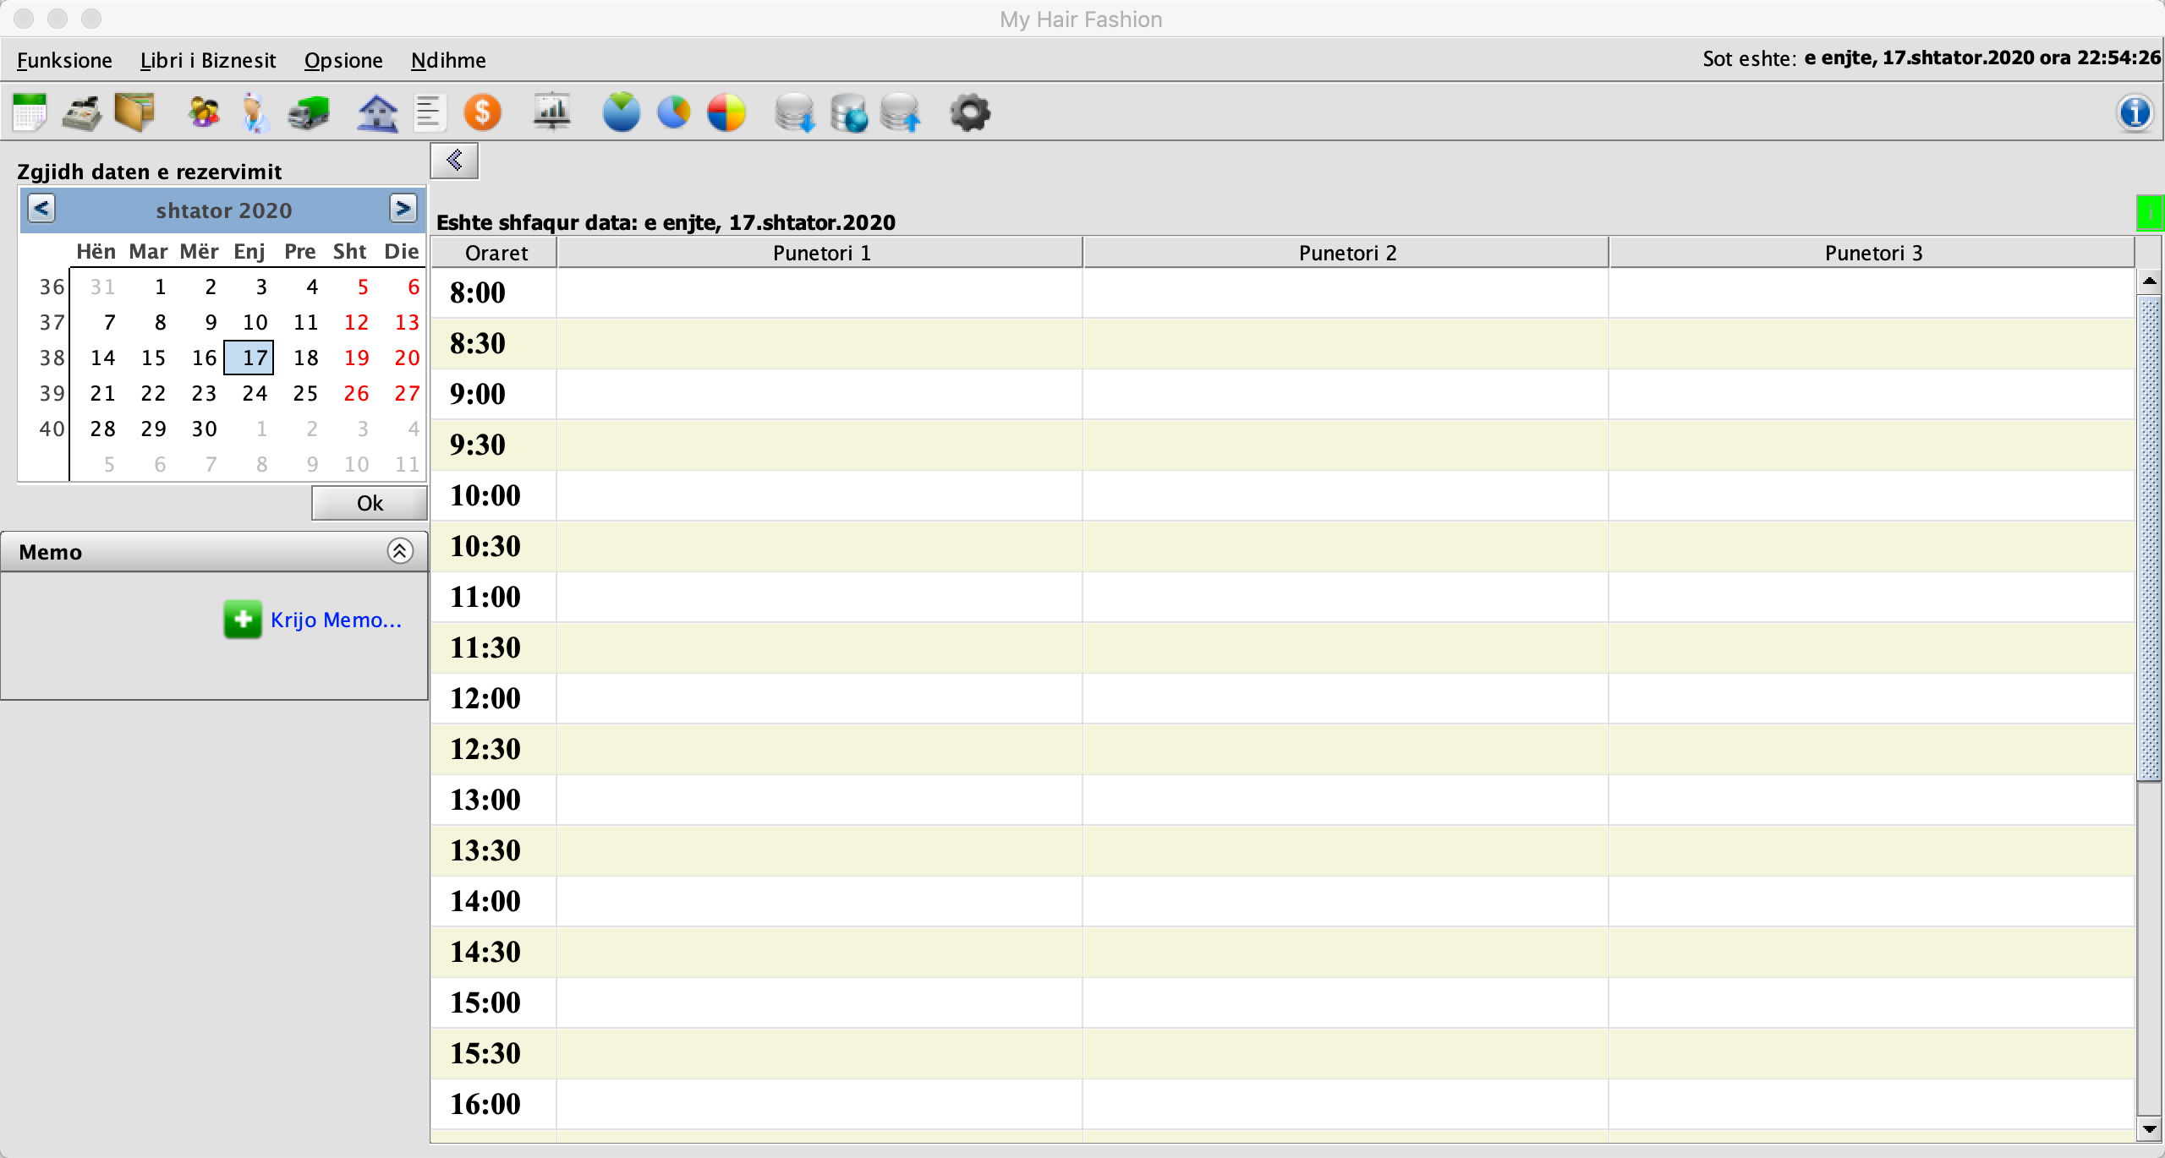Click the Krijo Memo link
Image resolution: width=2165 pixels, height=1158 pixels.
[336, 620]
